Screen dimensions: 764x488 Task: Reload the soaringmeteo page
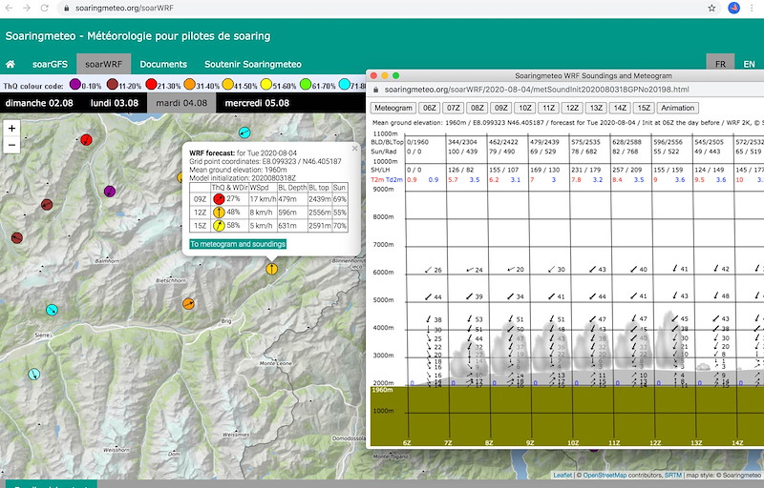coord(44,8)
